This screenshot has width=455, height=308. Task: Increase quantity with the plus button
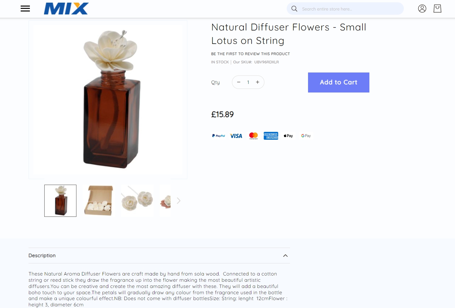point(258,82)
